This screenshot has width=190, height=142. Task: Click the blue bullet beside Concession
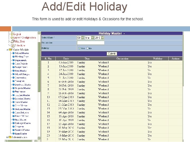[x=13, y=78]
